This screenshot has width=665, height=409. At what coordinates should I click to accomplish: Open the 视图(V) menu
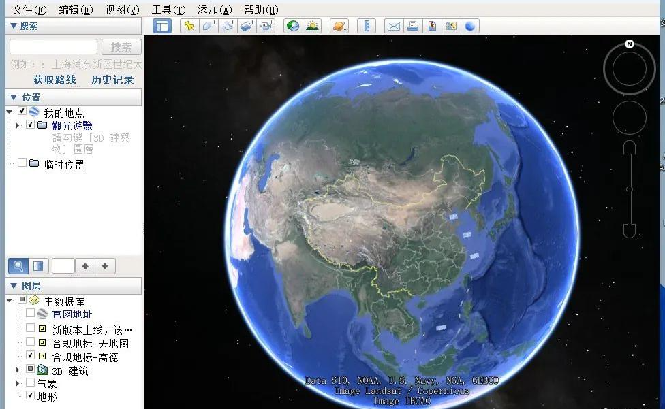[122, 10]
